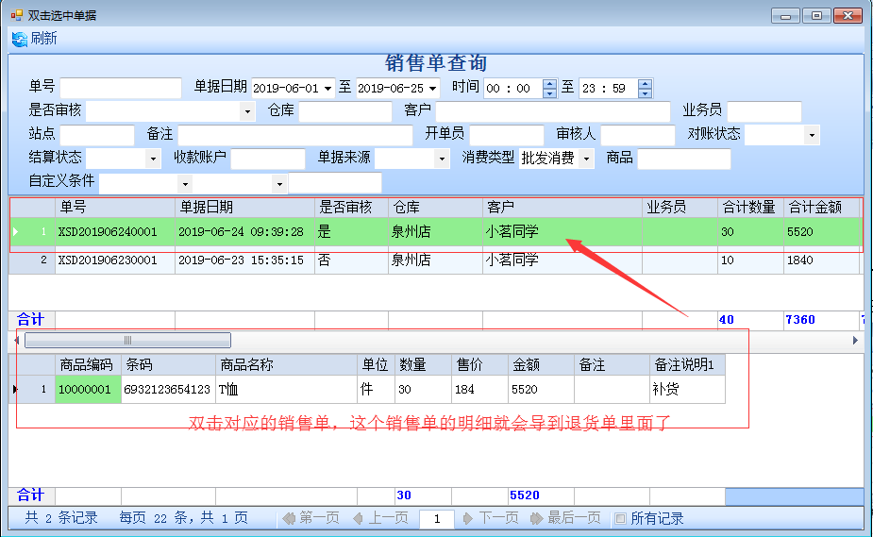Viewport: 873px width, 537px height.
Task: Click product code cell 10000001
Action: tap(88, 390)
